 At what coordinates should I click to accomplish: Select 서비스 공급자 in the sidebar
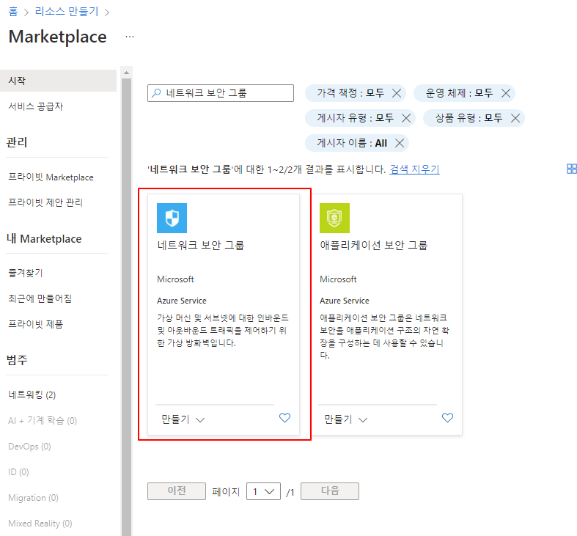coord(36,106)
